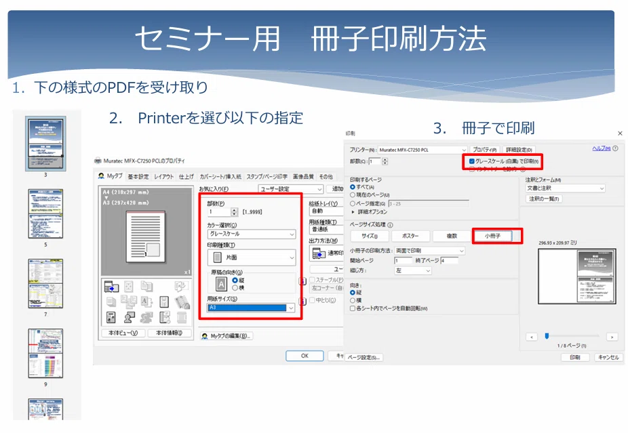The height and width of the screenshot is (433, 628).
Task: Open the プロパティ button next to printer
Action: point(485,150)
